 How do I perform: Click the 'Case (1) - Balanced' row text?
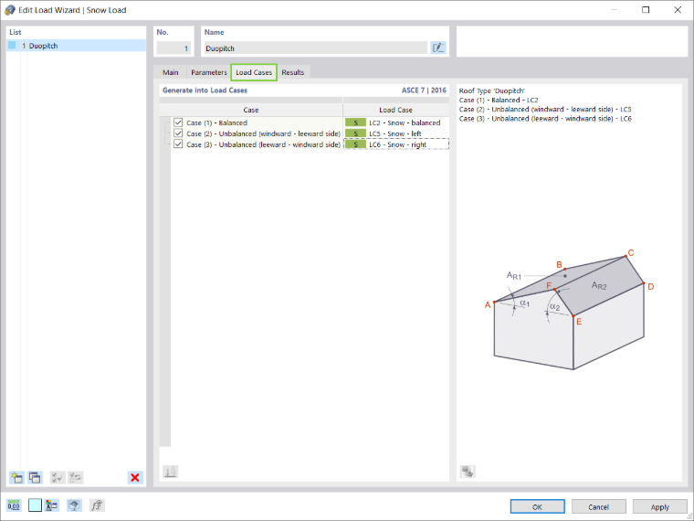[216, 122]
